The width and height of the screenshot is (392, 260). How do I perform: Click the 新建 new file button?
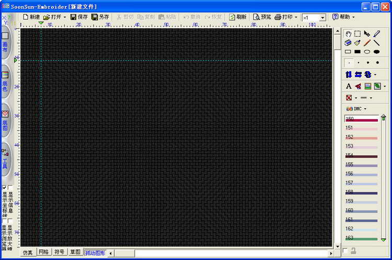click(31, 17)
